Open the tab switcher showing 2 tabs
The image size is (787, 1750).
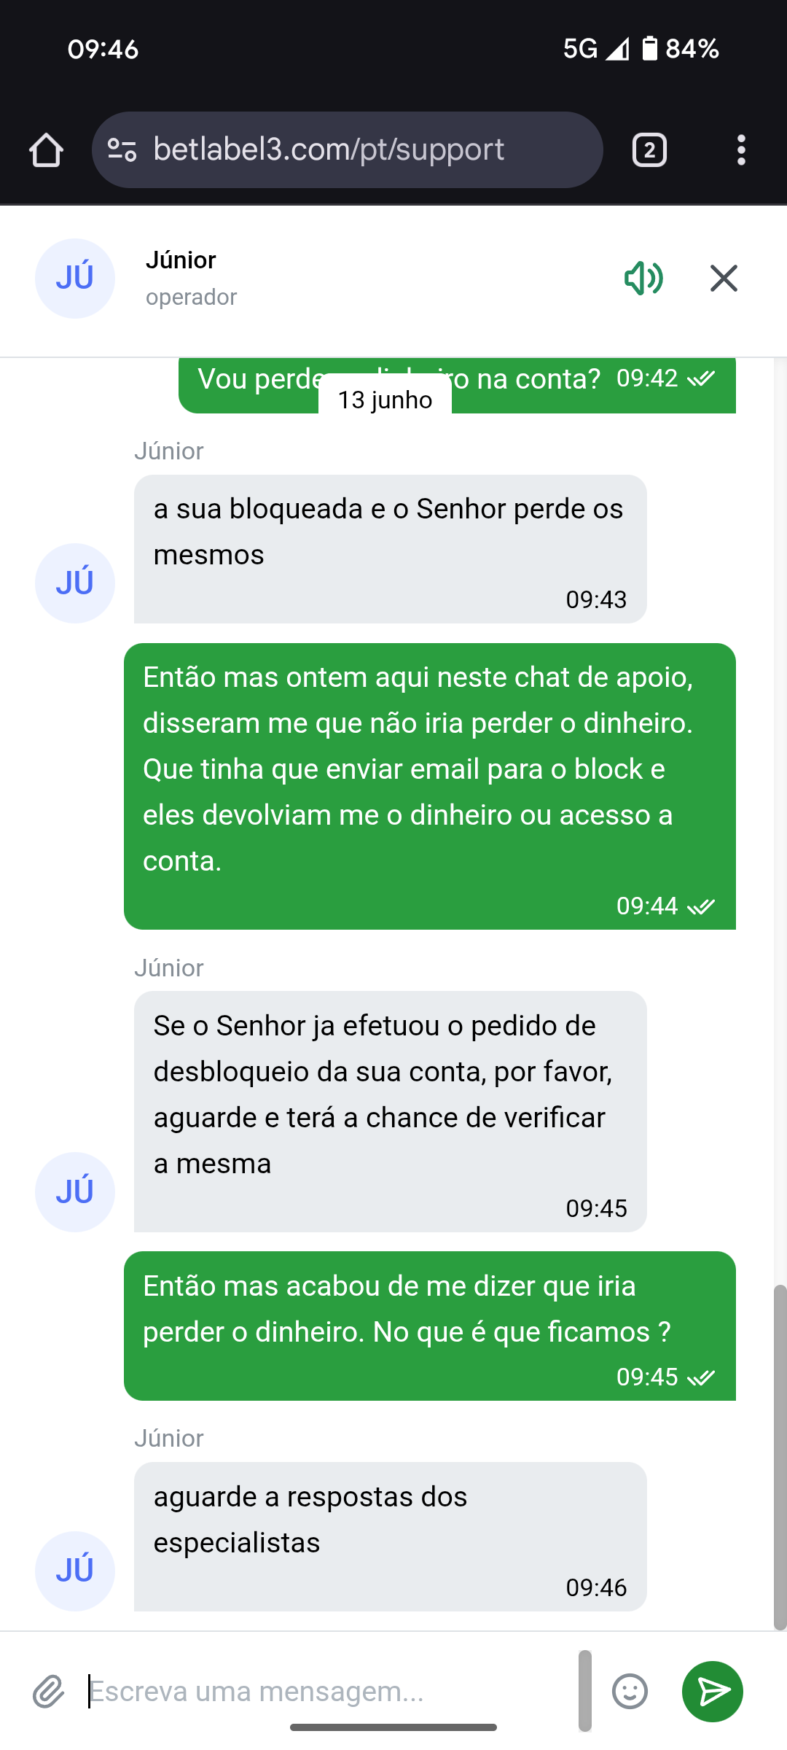(x=649, y=150)
